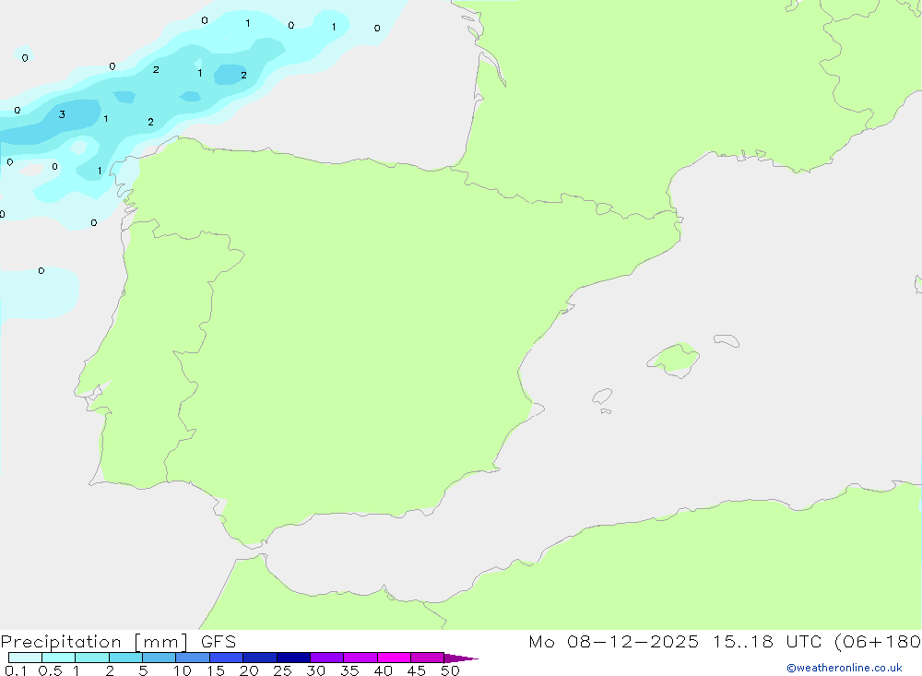Select the 0.1–0.5 mm palest legend swatch
This screenshot has width=922, height=676.
25,658
